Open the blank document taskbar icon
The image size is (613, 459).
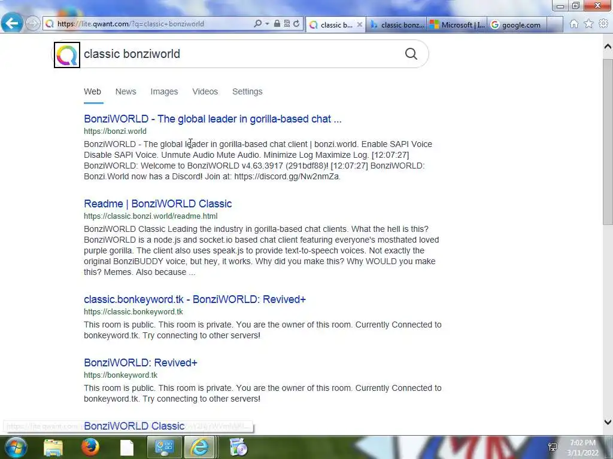coord(127,448)
